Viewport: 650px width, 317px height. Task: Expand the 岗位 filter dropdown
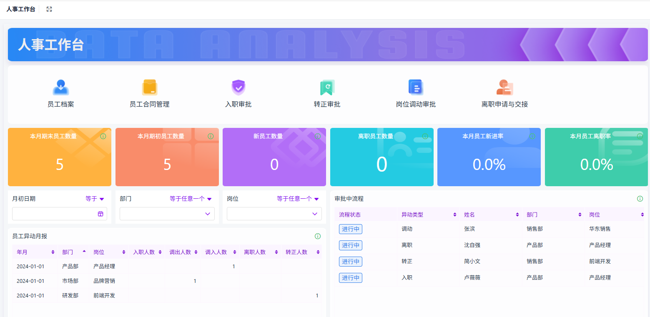click(x=314, y=213)
